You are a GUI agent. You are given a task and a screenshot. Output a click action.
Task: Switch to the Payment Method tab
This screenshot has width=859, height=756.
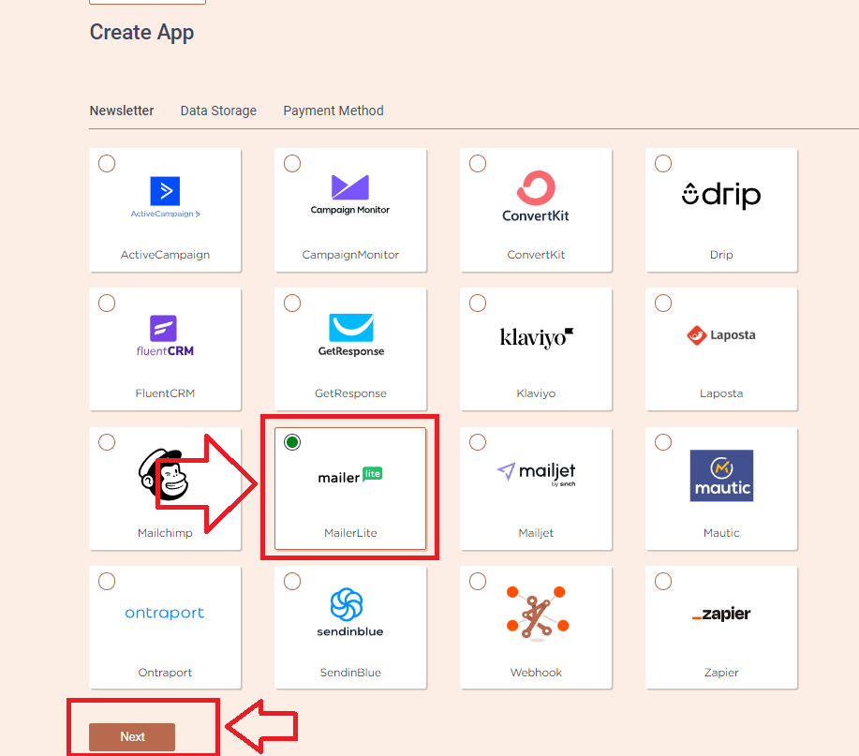(x=333, y=111)
